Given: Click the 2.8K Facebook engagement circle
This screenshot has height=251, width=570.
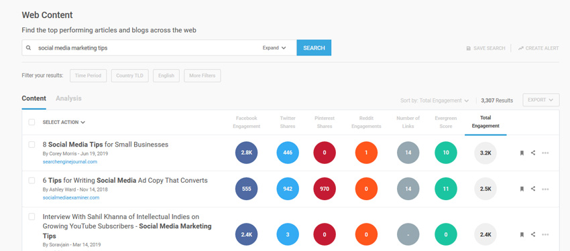Looking at the screenshot, I should point(247,153).
